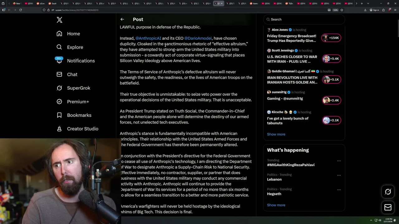Join Kirsche space with +2.1K listeners
Screen dimensions: 399x224
click(x=331, y=120)
